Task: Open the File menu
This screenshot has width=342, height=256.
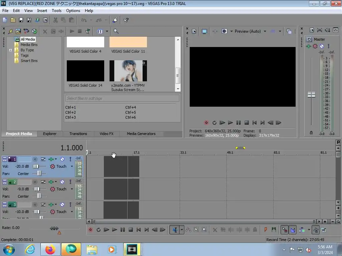Action: (5, 11)
